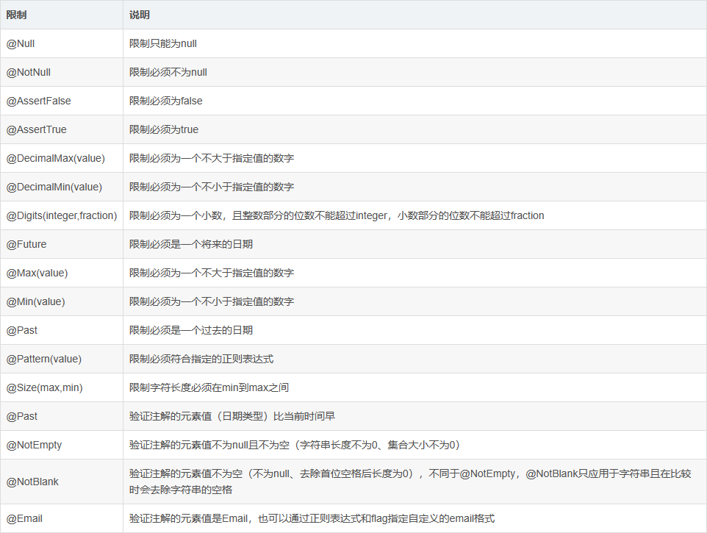Select the @Max(value) cell
Viewport: 707px width, 533px height.
coord(37,273)
